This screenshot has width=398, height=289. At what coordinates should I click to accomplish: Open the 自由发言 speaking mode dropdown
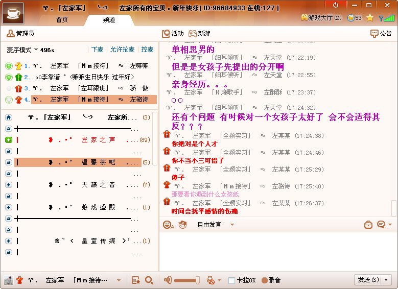click(x=216, y=225)
